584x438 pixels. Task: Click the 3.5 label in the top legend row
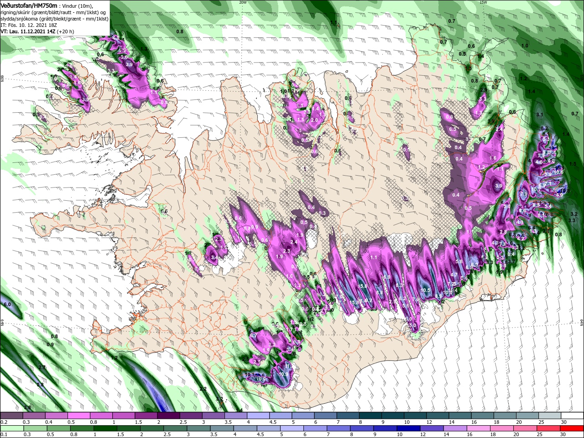[228, 422]
